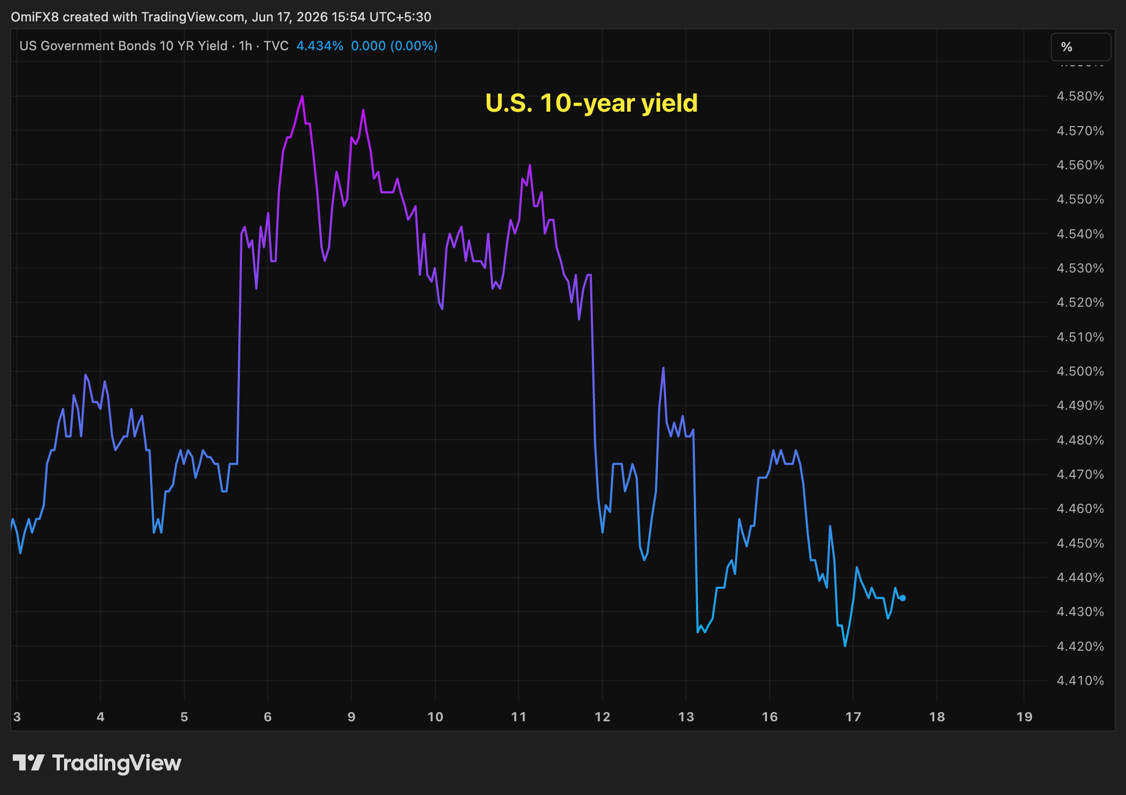Click the 4.450% price axis label
The width and height of the screenshot is (1126, 795).
pos(1080,543)
